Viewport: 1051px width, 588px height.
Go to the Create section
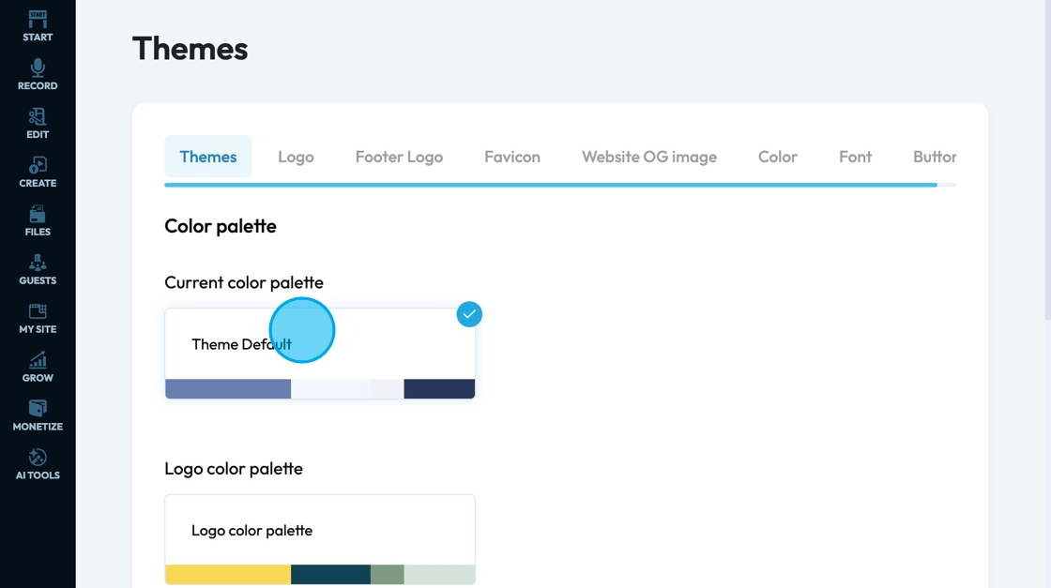38,166
